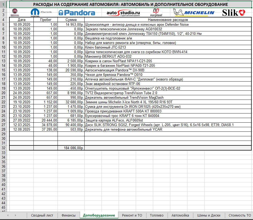Open the Ремонт и ТО sheet tab
The width and height of the screenshot is (253, 220).
tap(132, 215)
